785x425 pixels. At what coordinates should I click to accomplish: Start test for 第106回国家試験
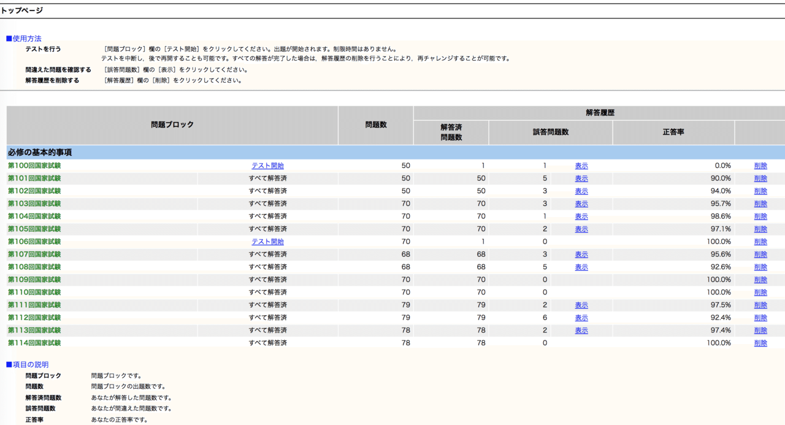267,242
